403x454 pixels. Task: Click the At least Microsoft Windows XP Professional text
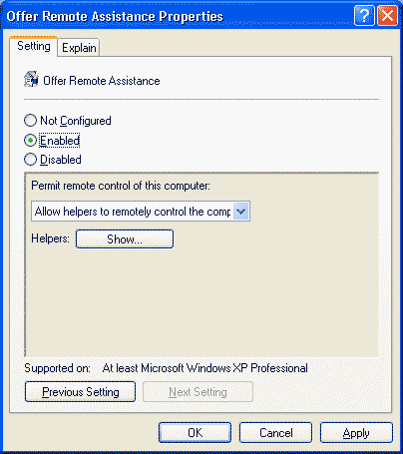click(x=205, y=368)
